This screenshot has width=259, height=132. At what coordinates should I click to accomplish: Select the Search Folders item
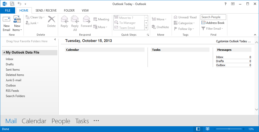[x=15, y=96]
